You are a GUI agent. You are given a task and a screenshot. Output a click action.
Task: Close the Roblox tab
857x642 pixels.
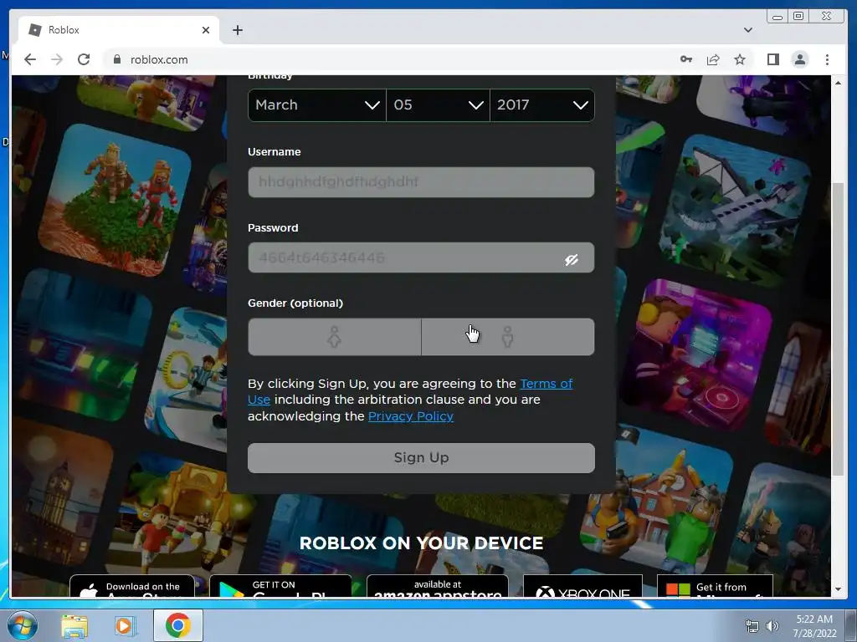click(x=206, y=30)
